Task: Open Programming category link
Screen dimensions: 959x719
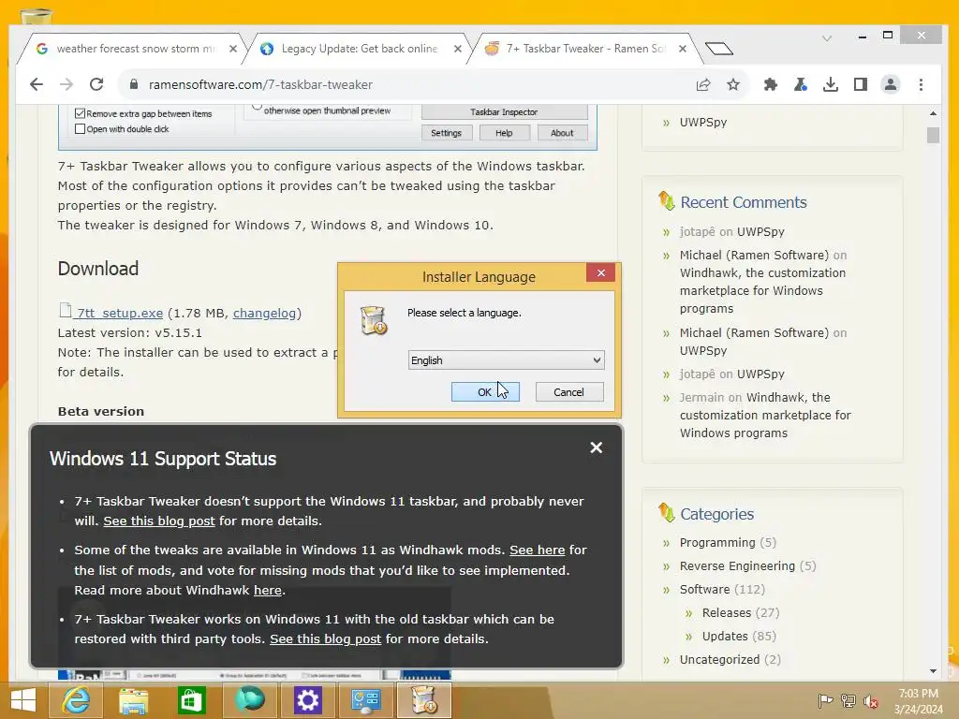Action: [717, 542]
